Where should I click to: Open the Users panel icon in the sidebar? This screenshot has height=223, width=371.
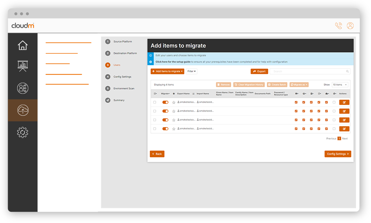coord(22,88)
